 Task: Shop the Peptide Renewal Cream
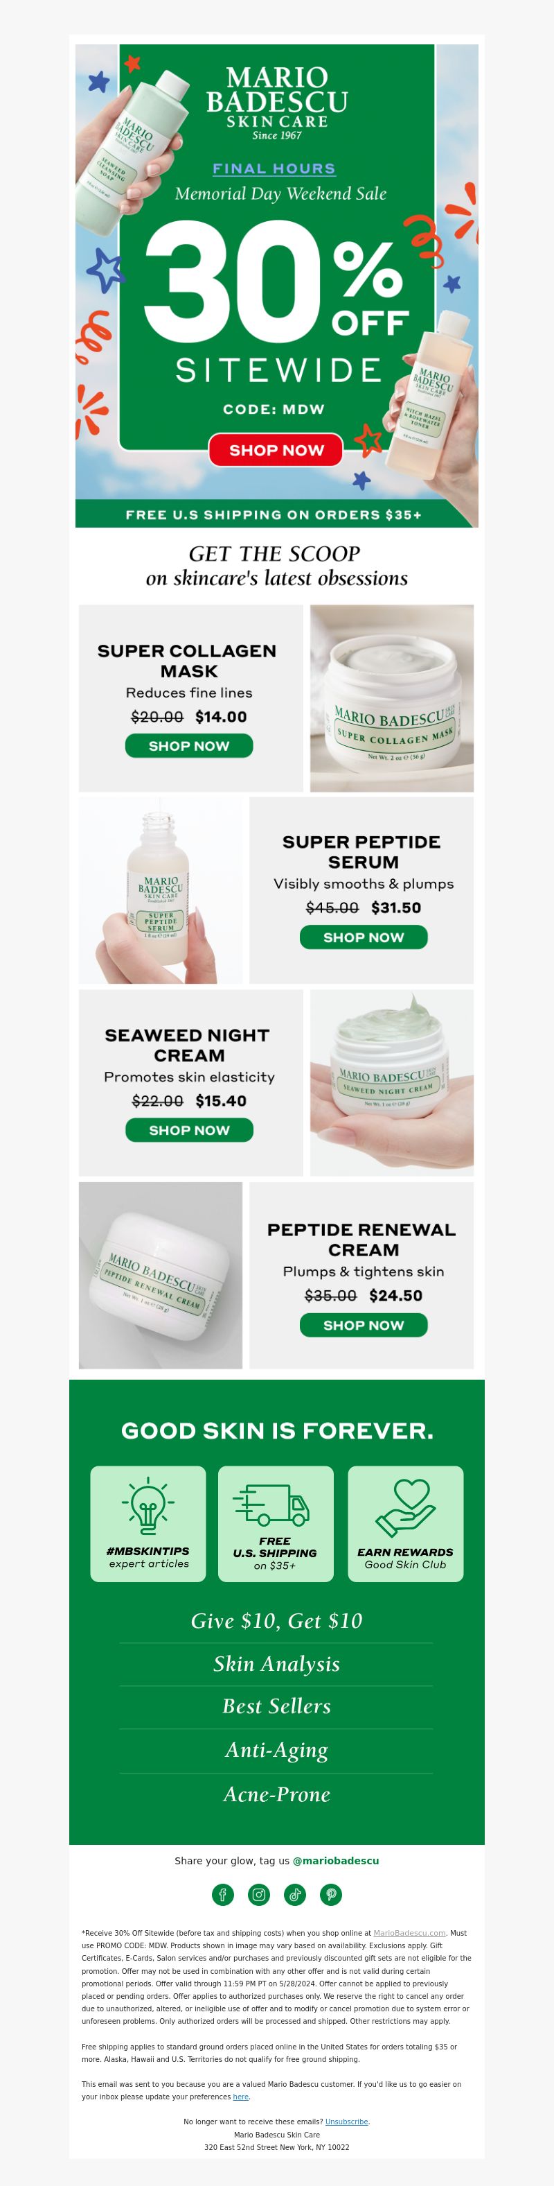pos(364,1325)
